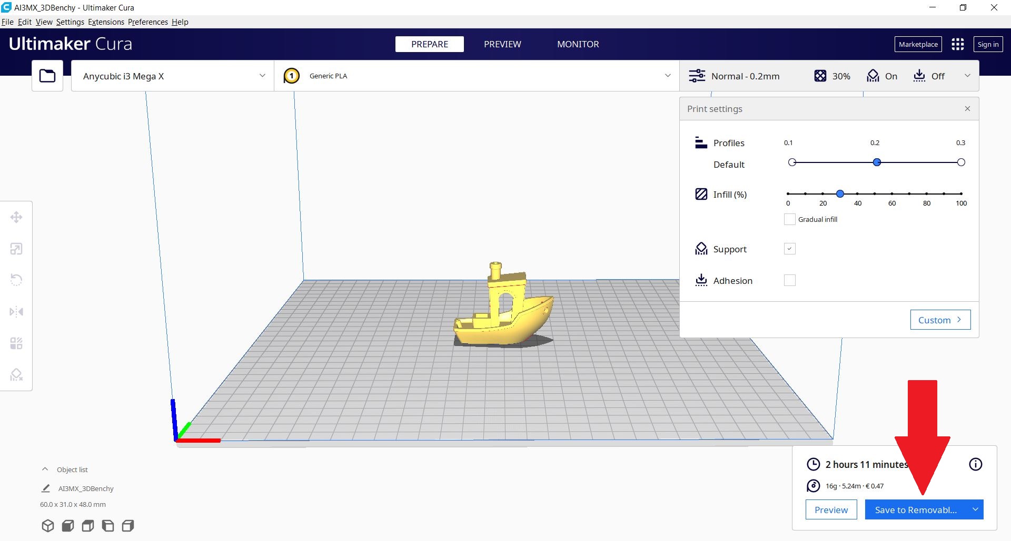Switch to the 3D perspective view cube icon
Screen dimensions: 1011x541
(48, 526)
